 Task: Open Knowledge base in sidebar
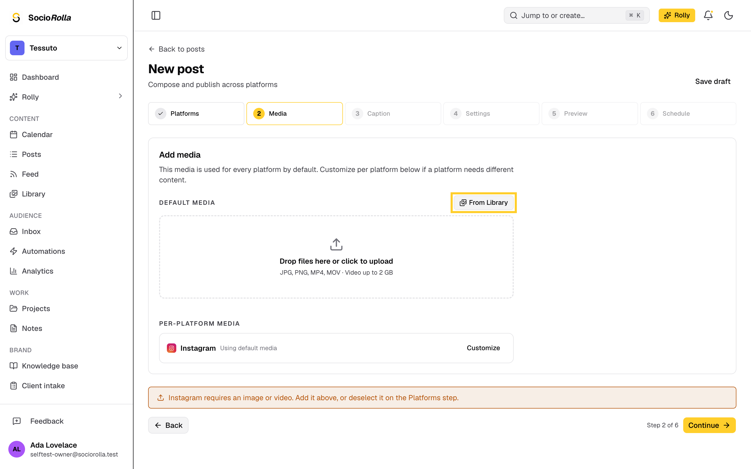66,366
